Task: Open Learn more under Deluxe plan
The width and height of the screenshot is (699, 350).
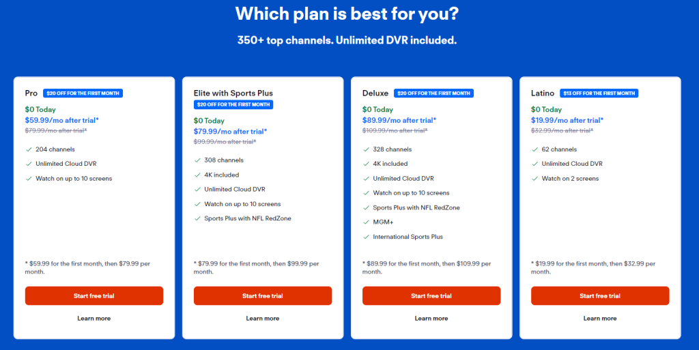Action: 431,319
